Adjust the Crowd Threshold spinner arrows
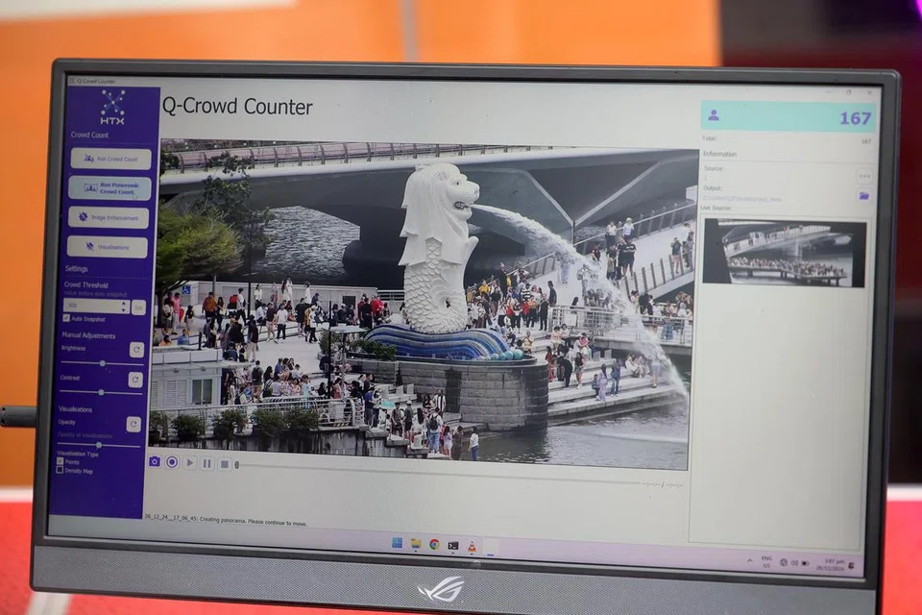 (123, 307)
